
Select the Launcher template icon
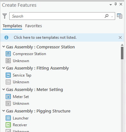[x=8, y=118]
